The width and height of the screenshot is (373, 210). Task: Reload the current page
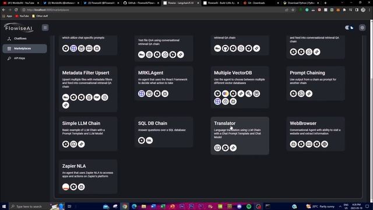click(16, 10)
